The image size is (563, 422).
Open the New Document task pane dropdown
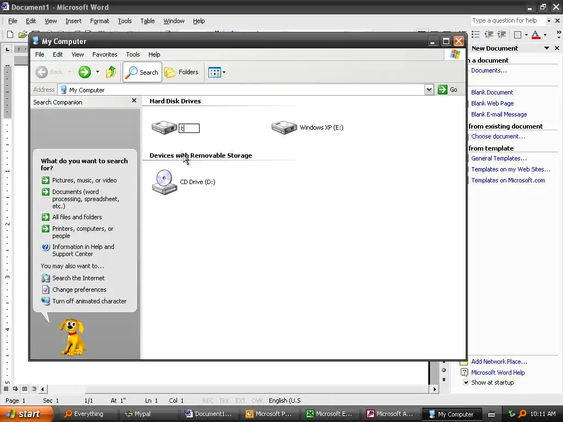547,48
